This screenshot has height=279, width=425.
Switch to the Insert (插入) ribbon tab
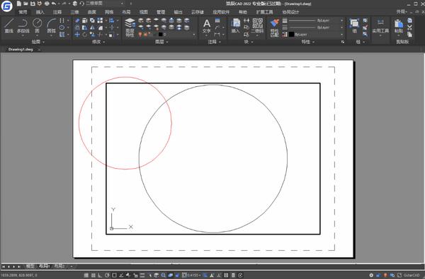coord(40,12)
